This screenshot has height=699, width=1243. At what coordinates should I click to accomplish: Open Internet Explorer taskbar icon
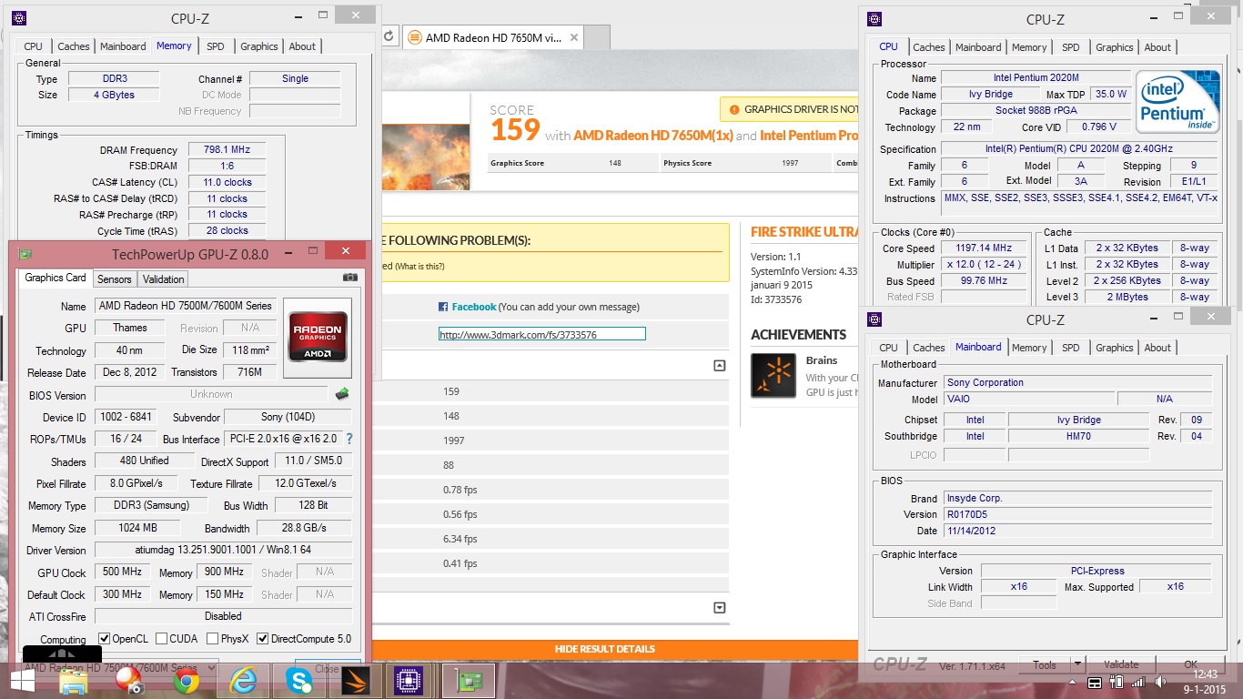[243, 681]
